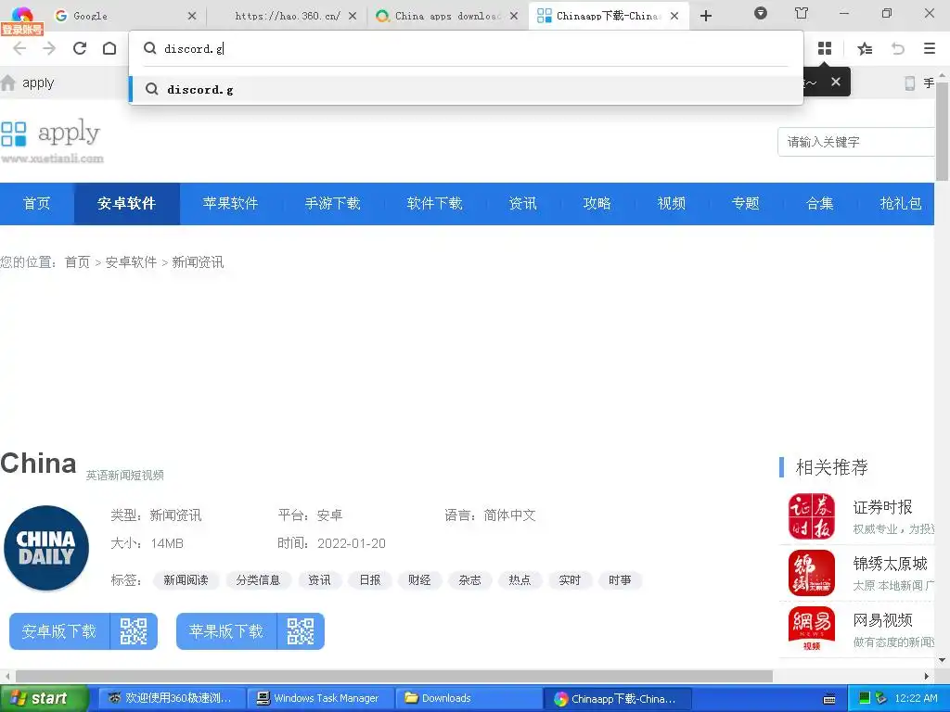Screen dimensions: 950x712
Task: Click the China Daily app icon
Action: pos(46,548)
